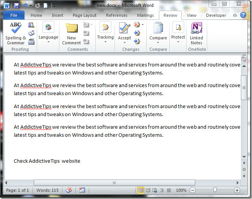Click the Page: 1 of 1 status indicator

[17, 190]
